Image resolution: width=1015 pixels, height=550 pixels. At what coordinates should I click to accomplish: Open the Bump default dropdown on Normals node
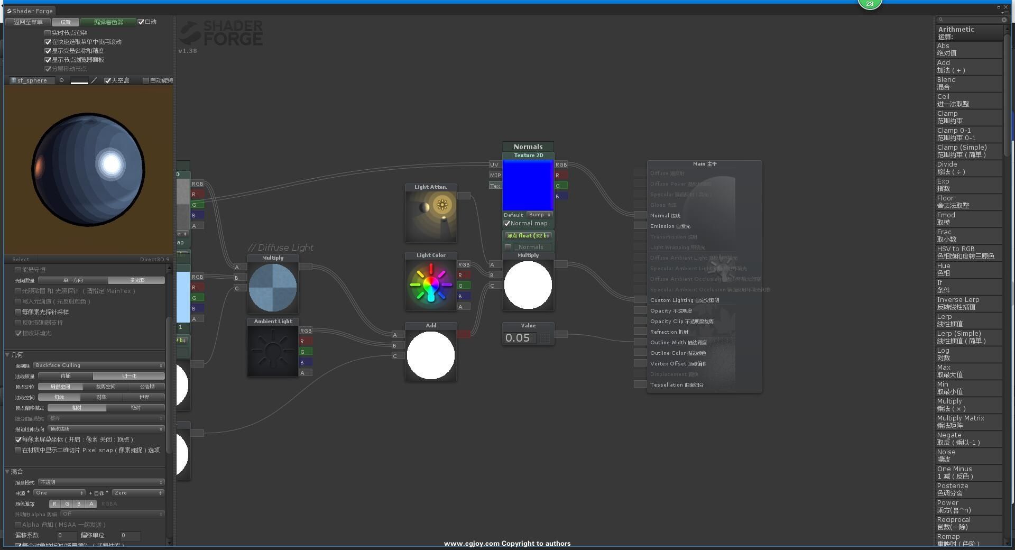click(x=539, y=215)
